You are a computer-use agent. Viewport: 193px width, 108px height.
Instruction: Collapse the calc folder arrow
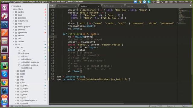coord(15,47)
